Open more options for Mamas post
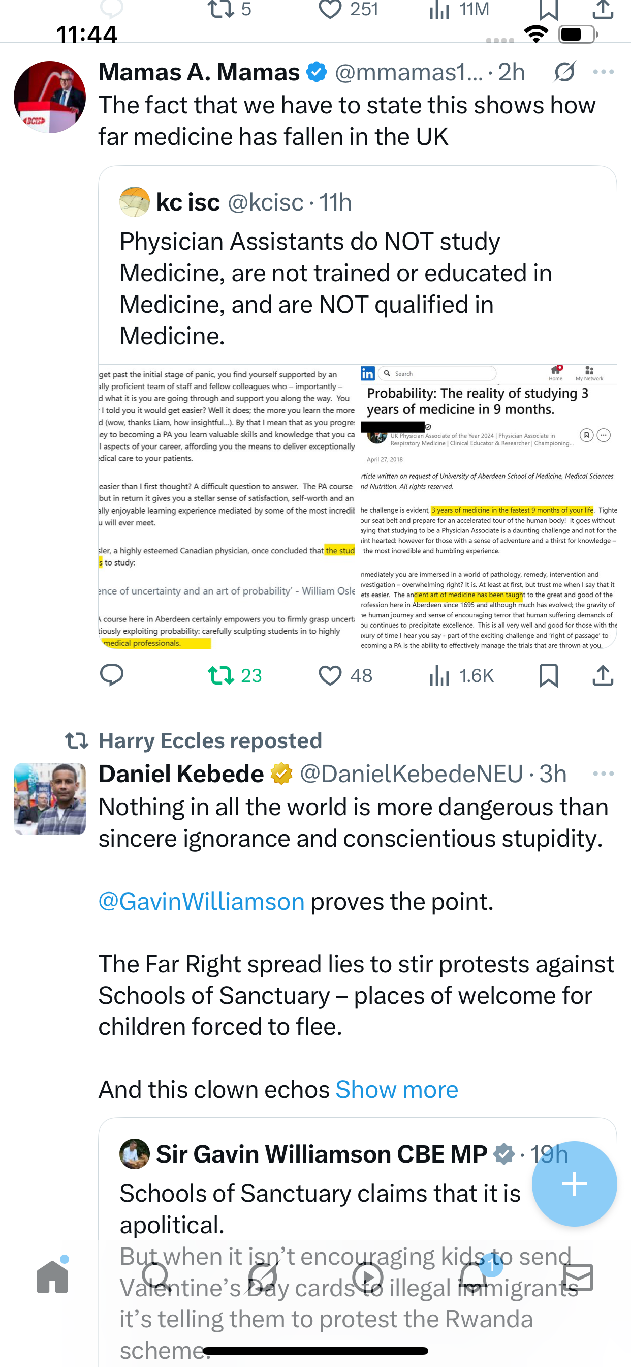Image resolution: width=631 pixels, height=1367 pixels. coord(603,72)
